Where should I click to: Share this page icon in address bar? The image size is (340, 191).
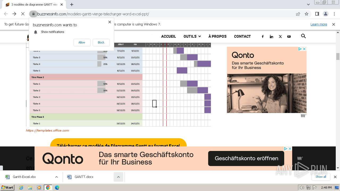pyautogui.click(x=298, y=14)
